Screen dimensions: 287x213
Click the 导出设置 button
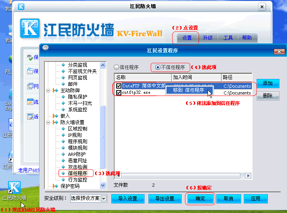(x=165, y=199)
